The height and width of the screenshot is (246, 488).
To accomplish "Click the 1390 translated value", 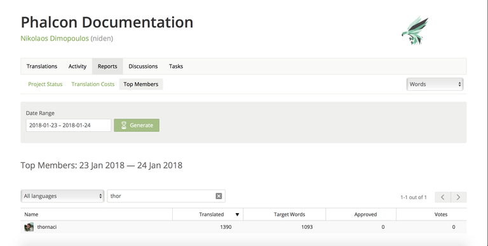I will click(226, 227).
